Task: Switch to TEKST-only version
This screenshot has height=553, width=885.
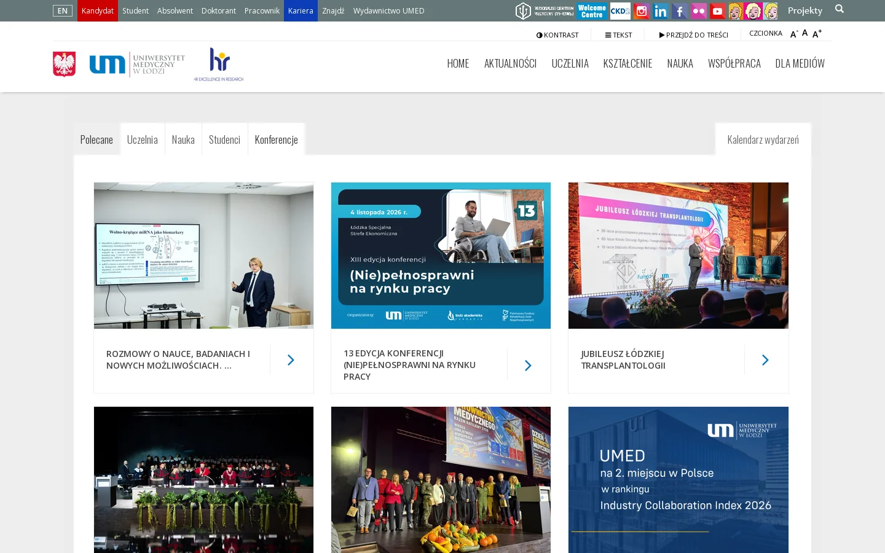Action: (618, 35)
